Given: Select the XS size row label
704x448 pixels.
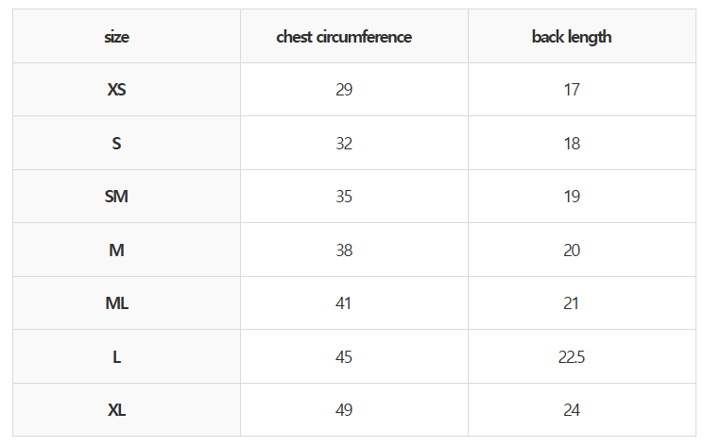Looking at the screenshot, I should pyautogui.click(x=117, y=90).
